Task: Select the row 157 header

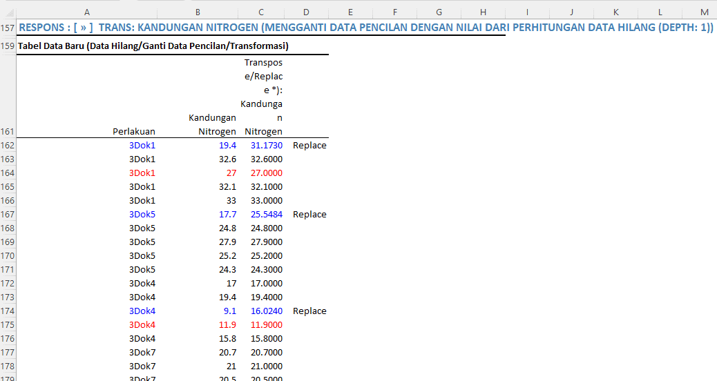Action: pos(8,28)
